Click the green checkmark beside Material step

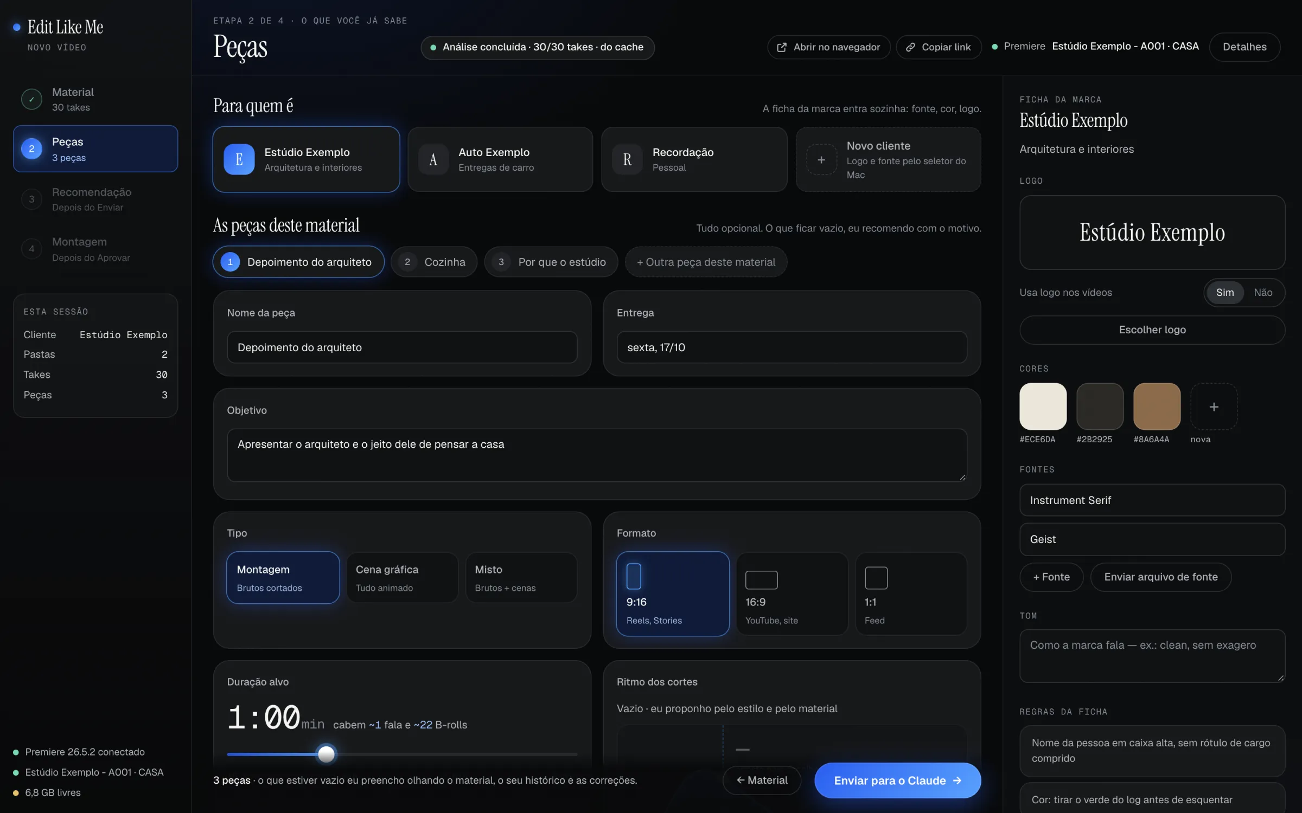pyautogui.click(x=31, y=99)
